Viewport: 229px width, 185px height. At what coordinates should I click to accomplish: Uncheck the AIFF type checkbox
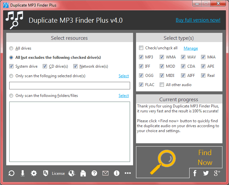(183, 76)
